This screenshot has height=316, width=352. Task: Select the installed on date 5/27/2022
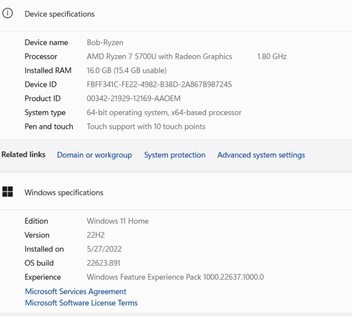(x=104, y=249)
